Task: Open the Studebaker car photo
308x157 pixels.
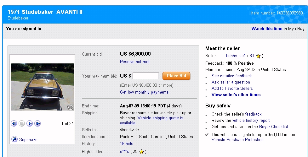Action: click(42, 87)
